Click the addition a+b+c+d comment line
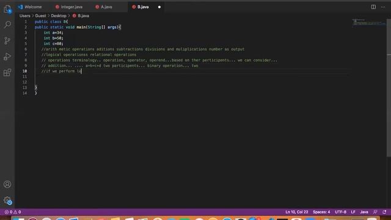The image size is (391, 220). [x=120, y=65]
